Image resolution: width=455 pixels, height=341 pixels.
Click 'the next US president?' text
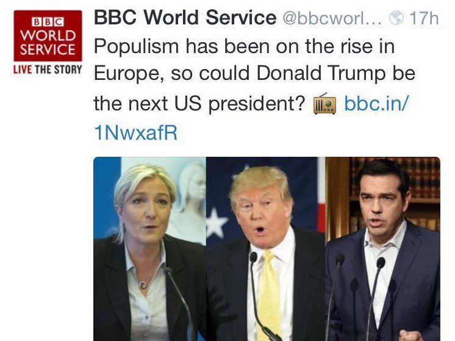199,104
